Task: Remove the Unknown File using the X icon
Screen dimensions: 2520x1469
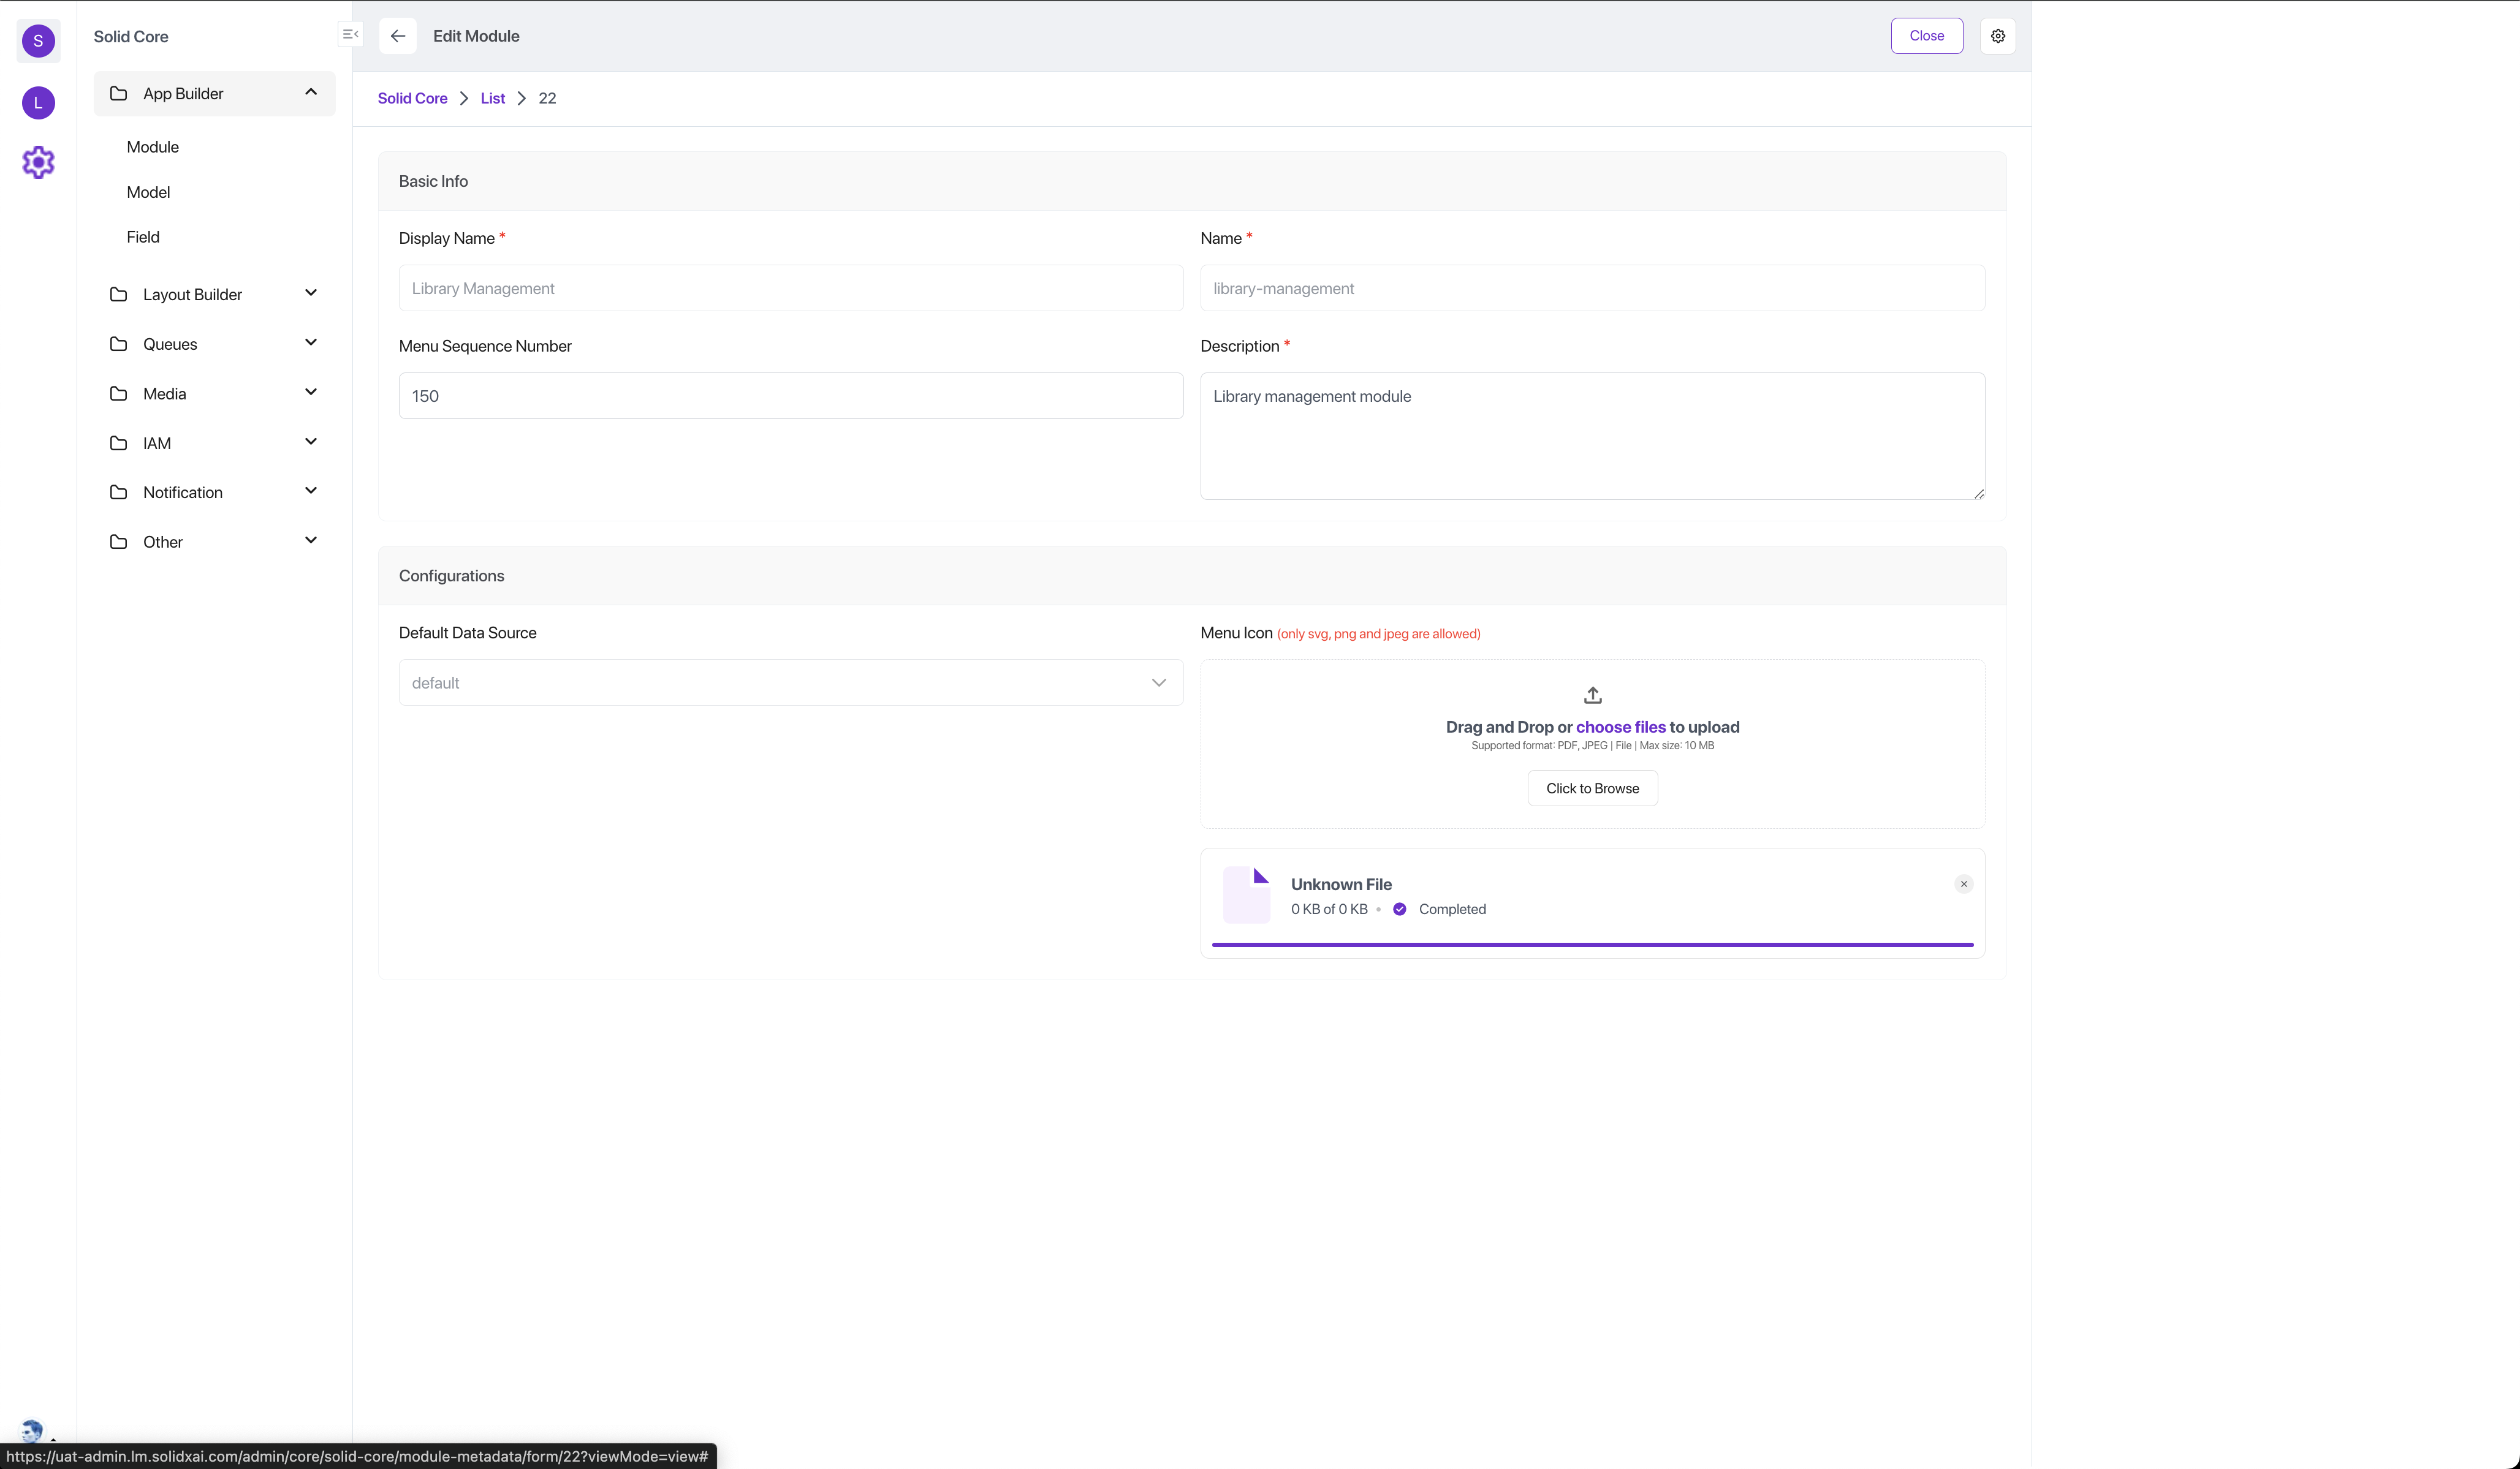Action: 1964,883
